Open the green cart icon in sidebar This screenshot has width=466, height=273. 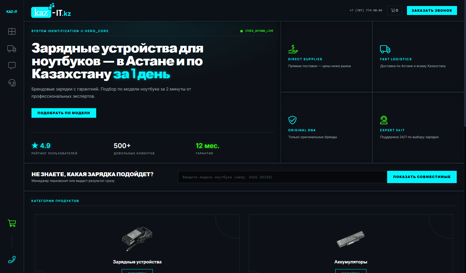12,223
